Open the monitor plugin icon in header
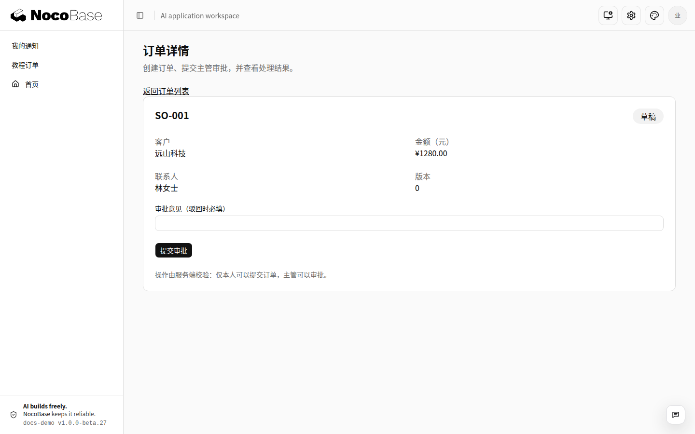Viewport: 695px width, 434px height. (x=608, y=15)
